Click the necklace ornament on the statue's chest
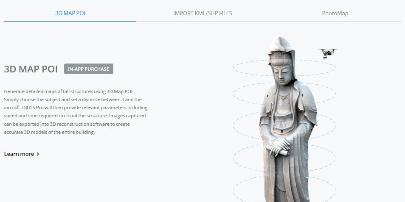 coord(284,100)
